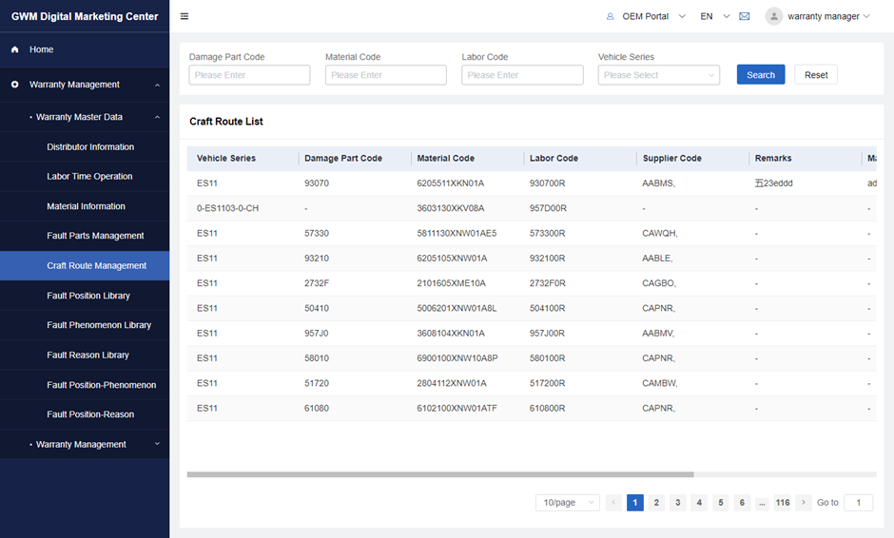Go to page 3
The height and width of the screenshot is (538, 894).
[x=678, y=502]
